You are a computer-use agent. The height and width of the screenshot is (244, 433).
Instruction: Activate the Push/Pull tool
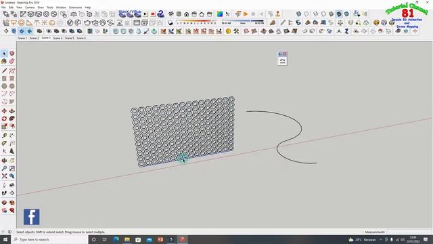[12, 111]
